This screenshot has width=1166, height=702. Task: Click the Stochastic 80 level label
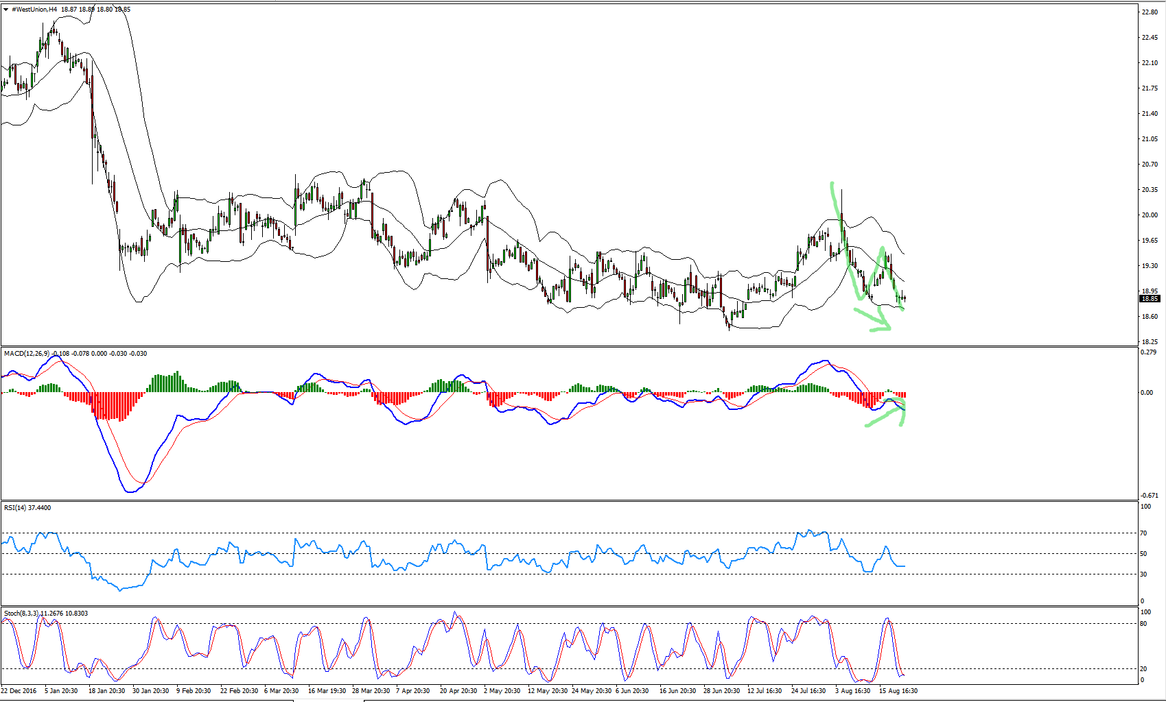[x=1143, y=624]
